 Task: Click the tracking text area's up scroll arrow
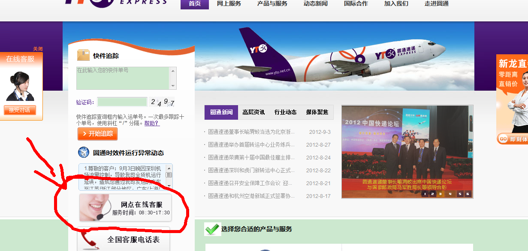click(x=173, y=70)
